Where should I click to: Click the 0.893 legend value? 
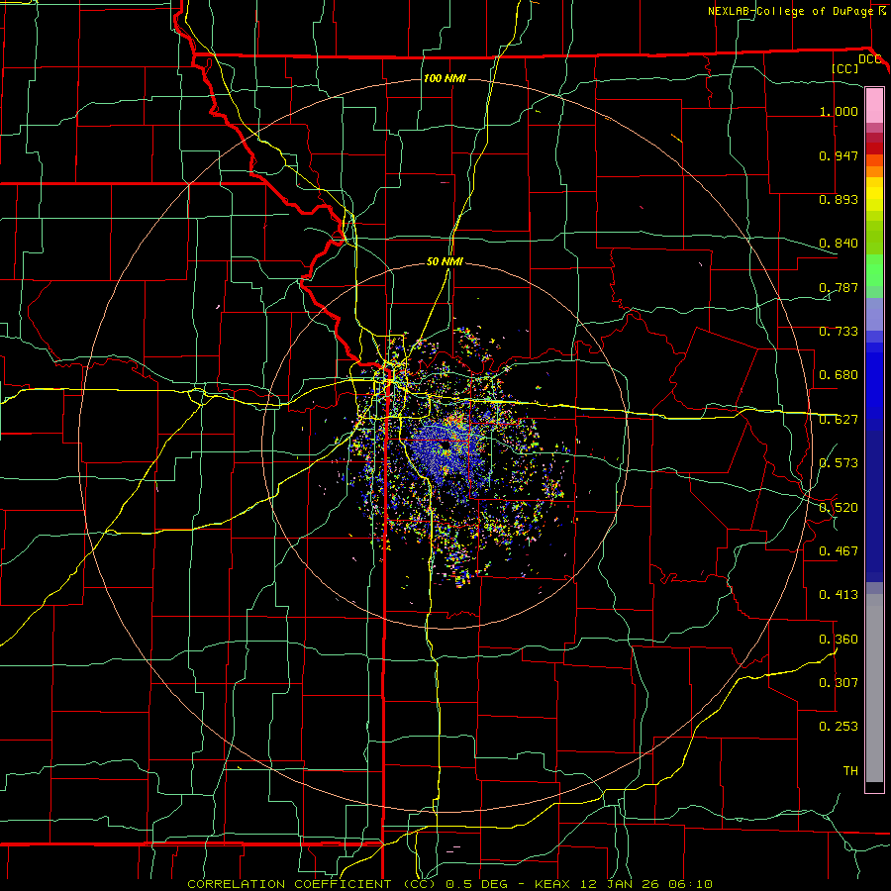click(839, 199)
